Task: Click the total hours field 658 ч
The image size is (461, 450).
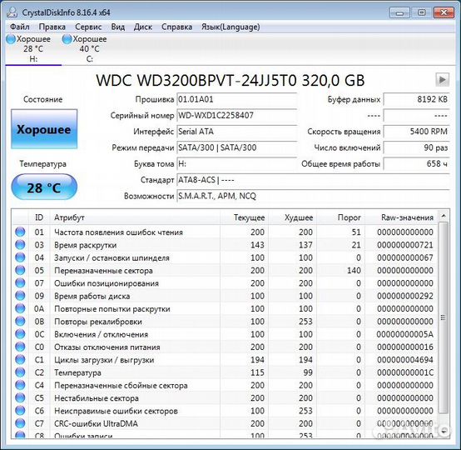Action: [417, 163]
